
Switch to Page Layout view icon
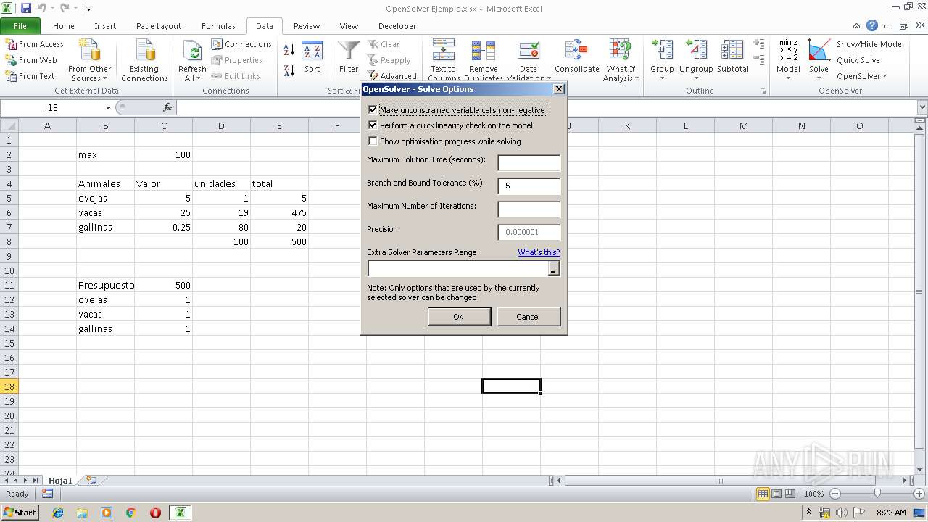pos(776,494)
